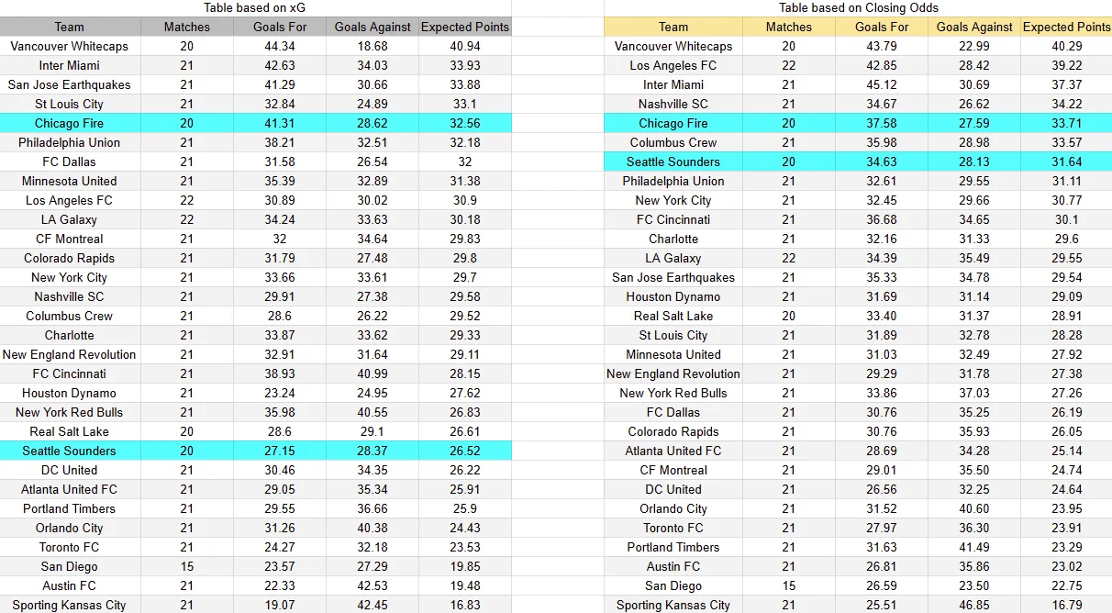Select Sporting Kansas City in xG table
Viewport: 1112px width, 613px height.
pyautogui.click(x=70, y=605)
